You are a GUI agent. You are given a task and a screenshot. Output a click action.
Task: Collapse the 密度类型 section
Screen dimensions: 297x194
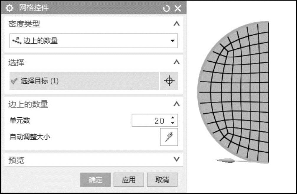pos(176,24)
